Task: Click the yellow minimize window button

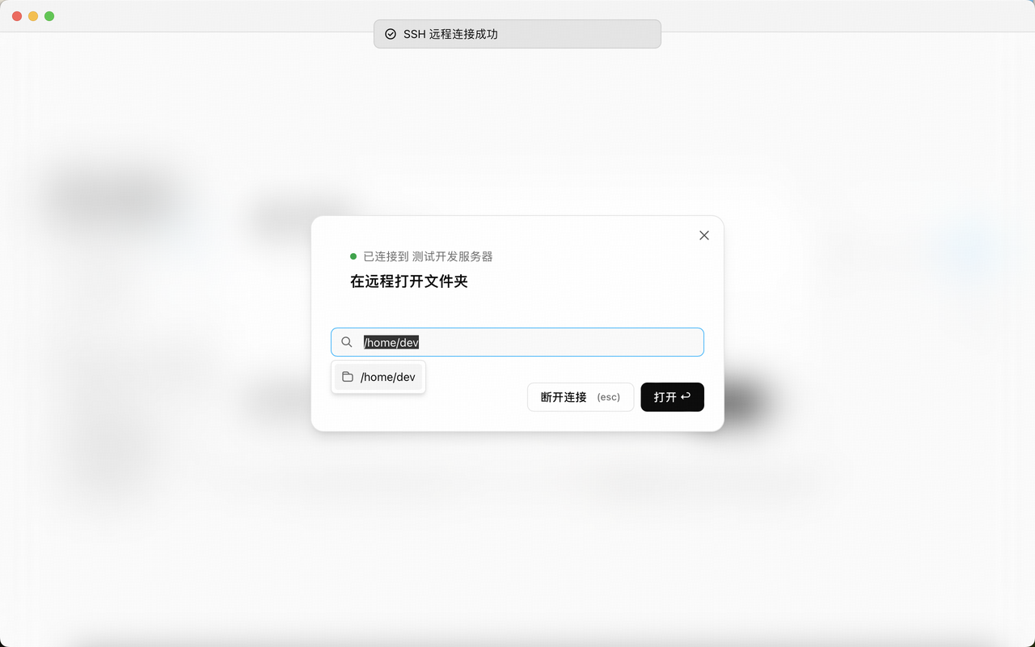Action: (33, 16)
